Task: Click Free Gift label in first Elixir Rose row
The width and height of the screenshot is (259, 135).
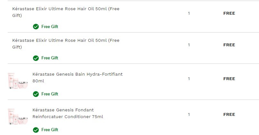Action: 50,26
